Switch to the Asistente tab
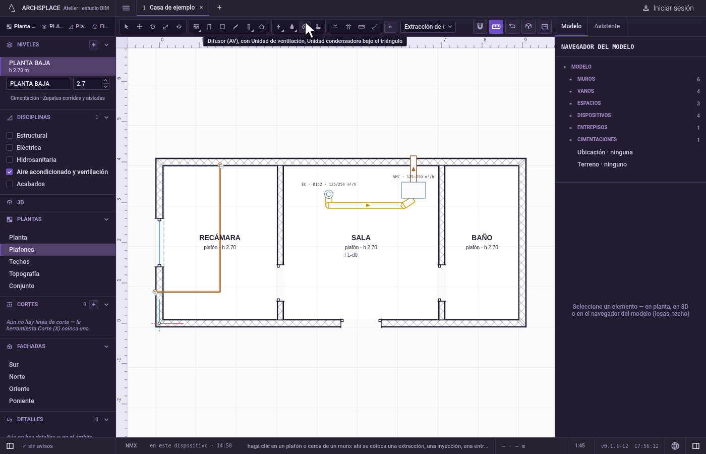706x454 pixels. pos(607,26)
